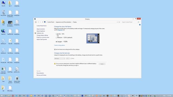The image size is (173, 97).
Task: Select the This PC desktop icon
Action: [x=3, y=4]
